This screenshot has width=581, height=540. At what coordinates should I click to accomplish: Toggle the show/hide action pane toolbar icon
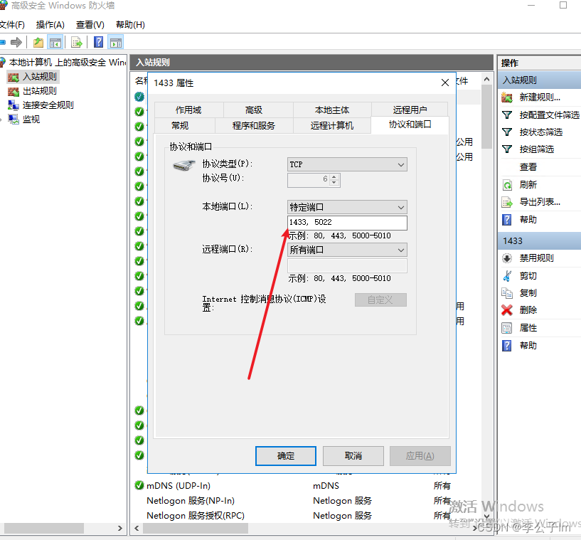[116, 43]
